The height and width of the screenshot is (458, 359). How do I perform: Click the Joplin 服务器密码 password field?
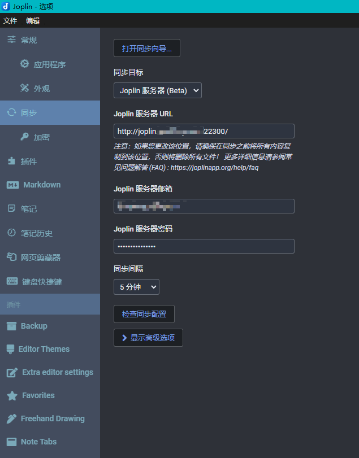204,246
